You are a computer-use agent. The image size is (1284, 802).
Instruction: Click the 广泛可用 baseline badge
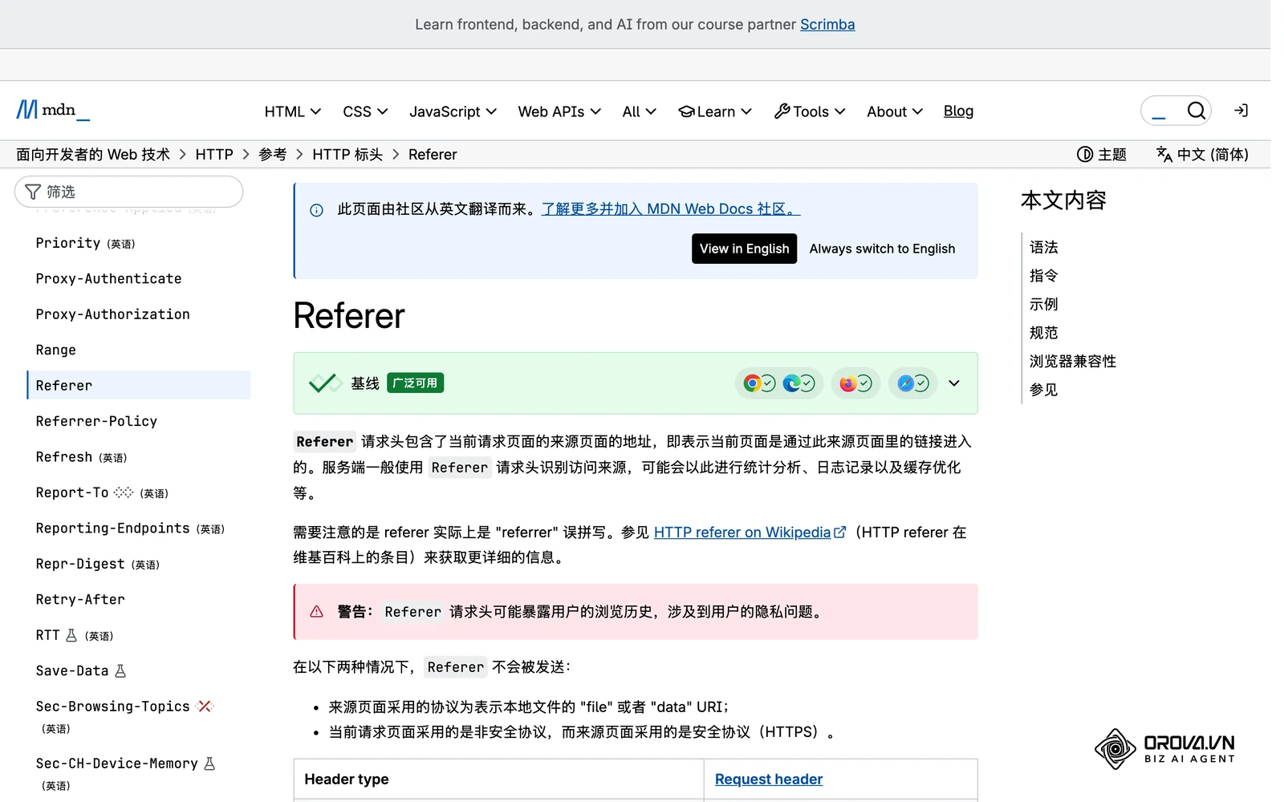coord(415,383)
